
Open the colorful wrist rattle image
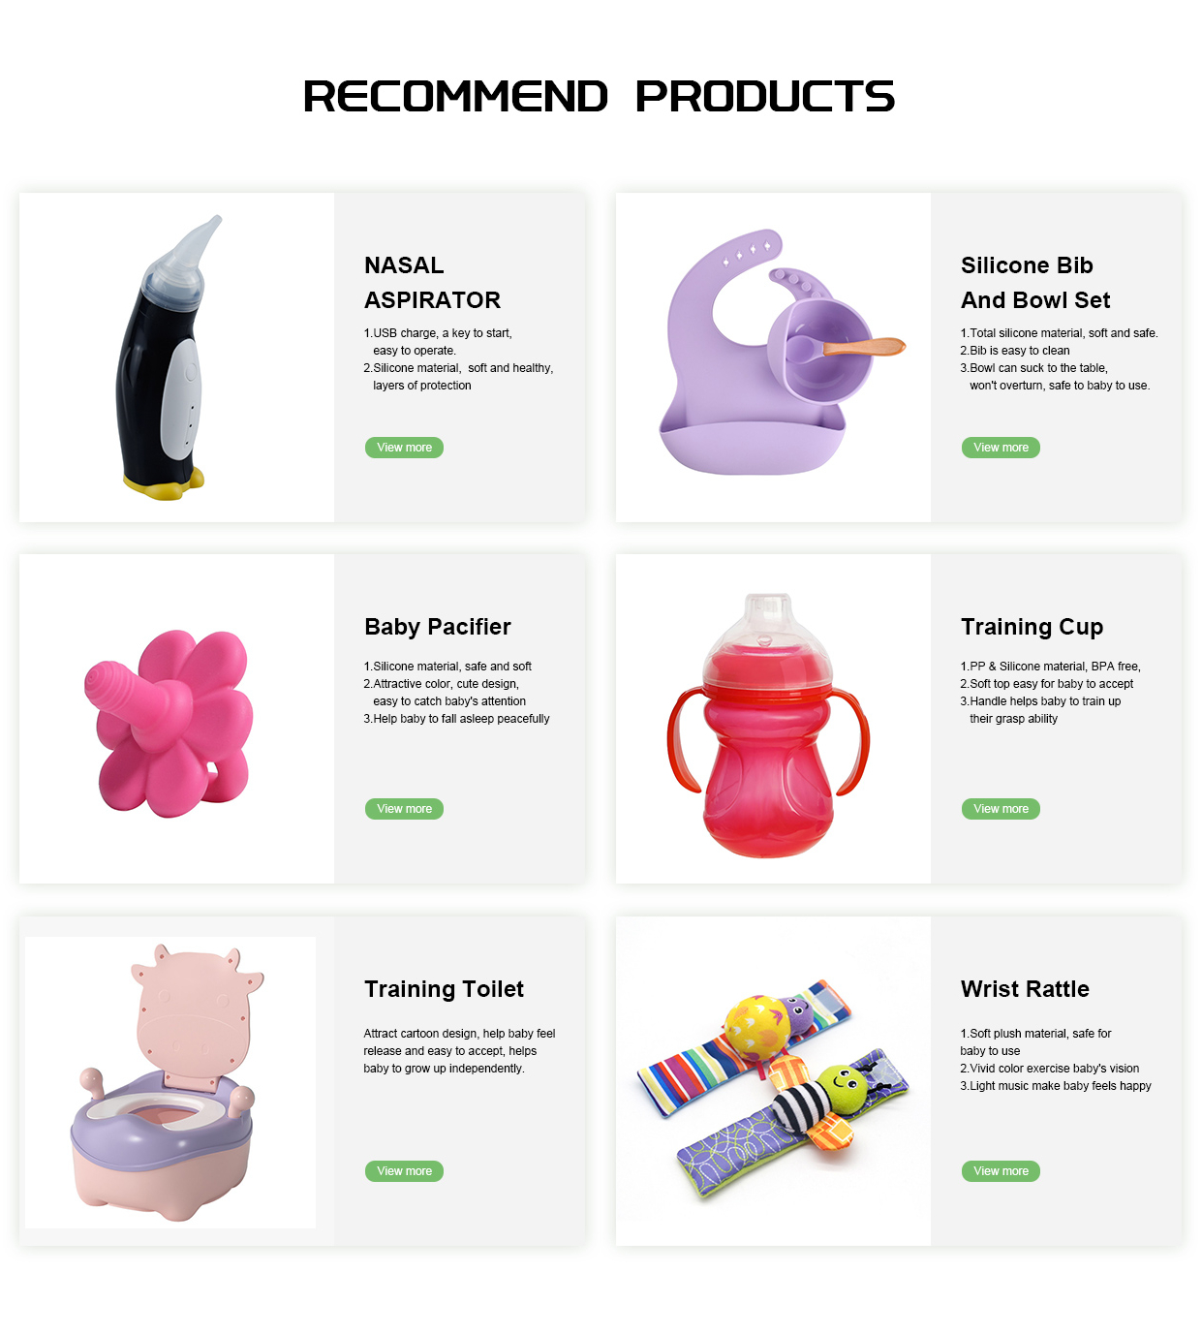click(773, 1081)
